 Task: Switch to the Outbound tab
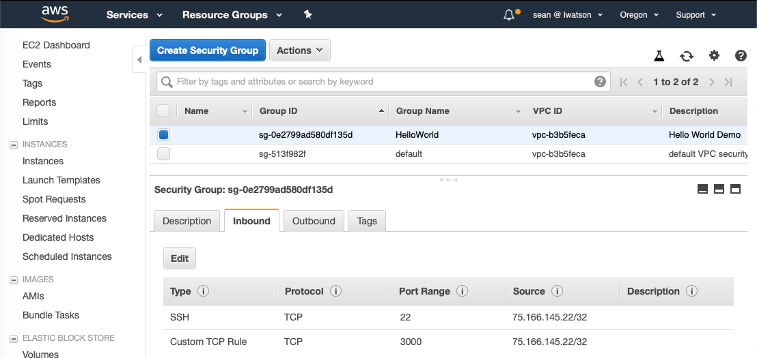coord(314,221)
